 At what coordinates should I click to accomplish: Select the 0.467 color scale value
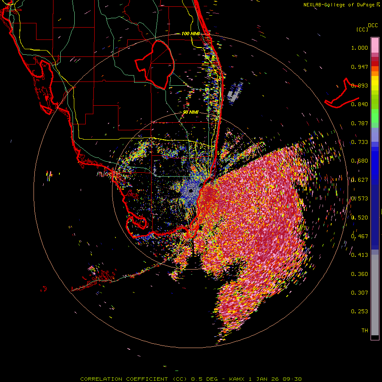tap(360, 236)
